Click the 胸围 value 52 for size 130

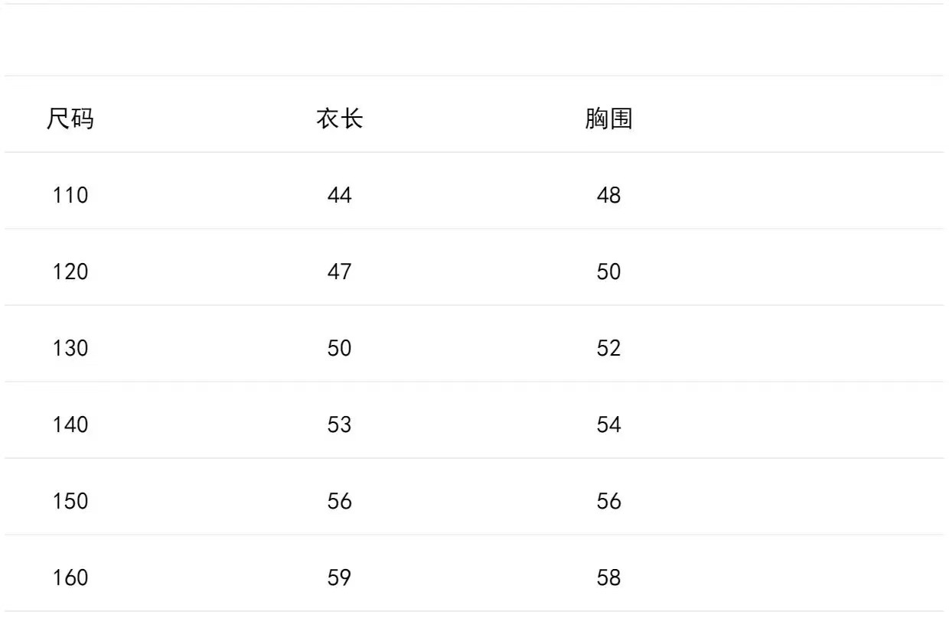click(608, 349)
